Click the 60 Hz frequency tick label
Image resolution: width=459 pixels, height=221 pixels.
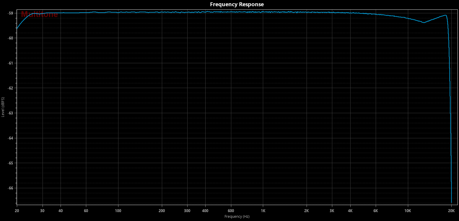tap(86, 211)
